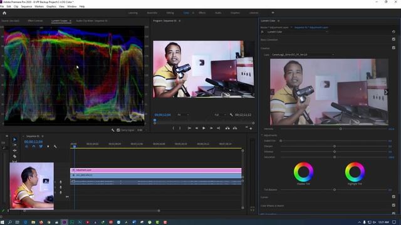This screenshot has width=401, height=225.
Task: Toggle Color Wheels & Match checkbox
Action: [393, 205]
